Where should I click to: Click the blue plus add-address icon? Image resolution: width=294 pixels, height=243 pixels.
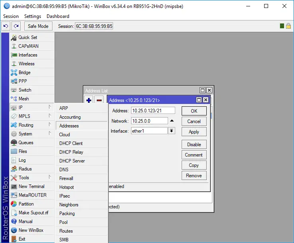89,100
